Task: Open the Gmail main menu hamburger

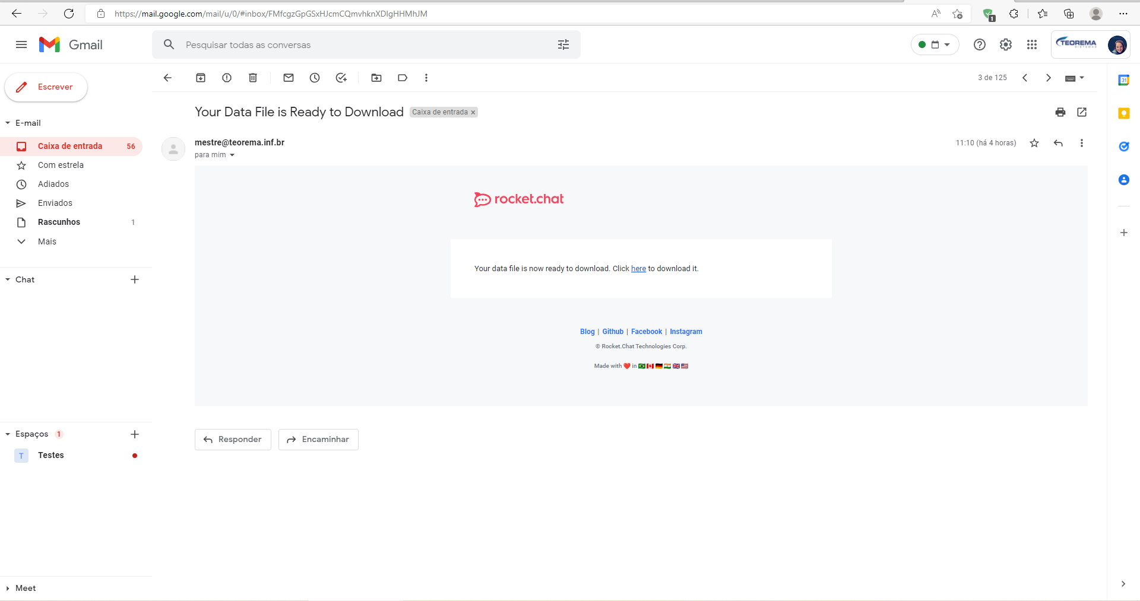Action: coord(21,44)
